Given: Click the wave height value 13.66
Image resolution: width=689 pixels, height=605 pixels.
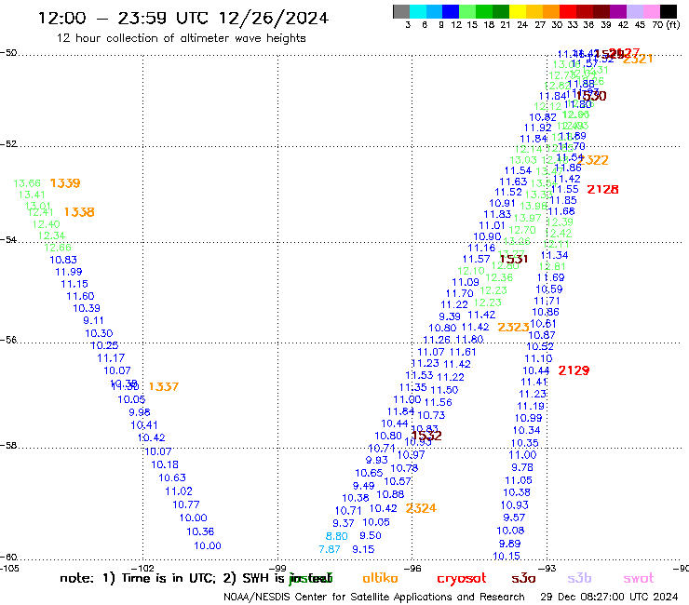Looking at the screenshot, I should click(x=27, y=183).
